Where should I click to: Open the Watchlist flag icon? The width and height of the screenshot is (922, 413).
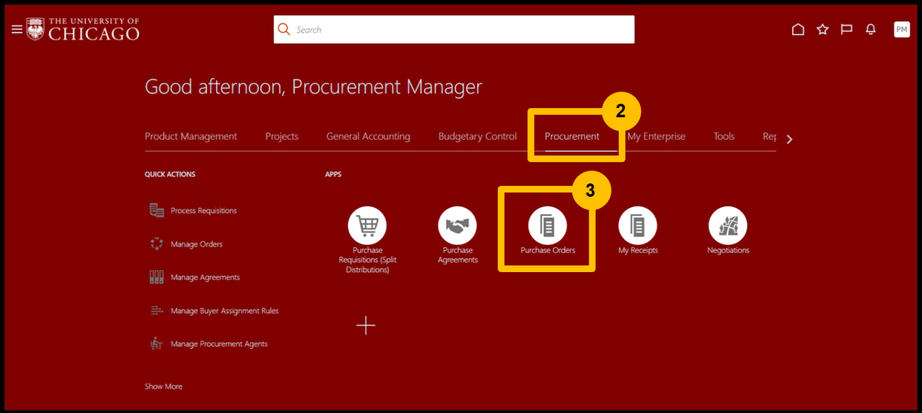click(847, 30)
